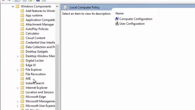
Task: Click the Add features to Windows folder icon
Action: pyautogui.click(x=22, y=11)
